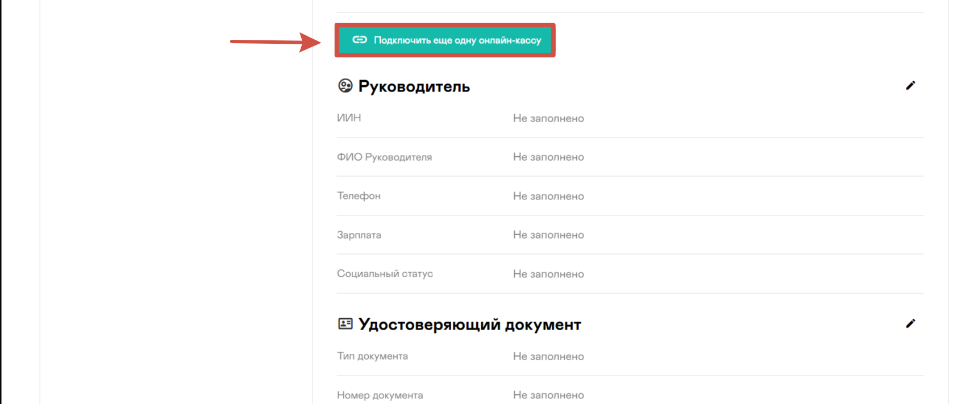This screenshot has height=404, width=966.
Task: Click the face icon beside Руководитель heading
Action: point(345,86)
